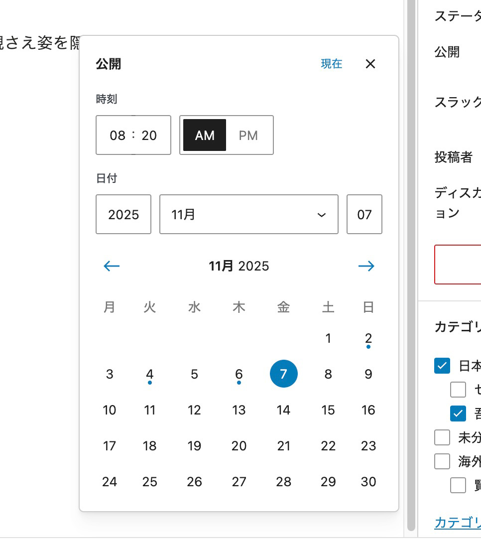The height and width of the screenshot is (554, 481).
Task: Uncheck the checked sub-category under 日本
Action: [458, 414]
